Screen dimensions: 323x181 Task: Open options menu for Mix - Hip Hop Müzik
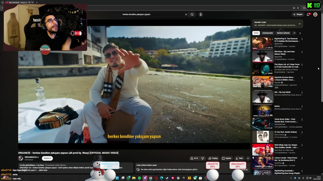tap(302, 93)
